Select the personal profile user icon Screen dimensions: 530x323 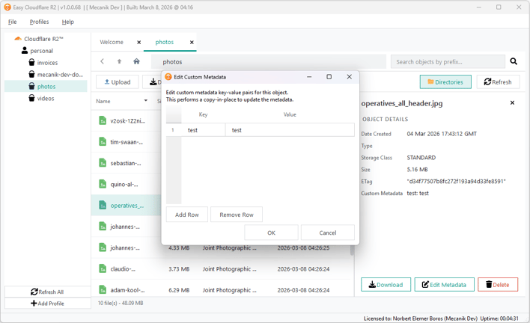tap(25, 51)
